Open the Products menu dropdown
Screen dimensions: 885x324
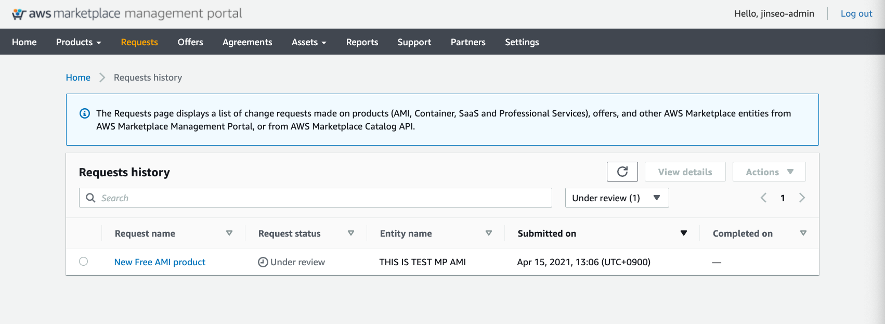(79, 42)
